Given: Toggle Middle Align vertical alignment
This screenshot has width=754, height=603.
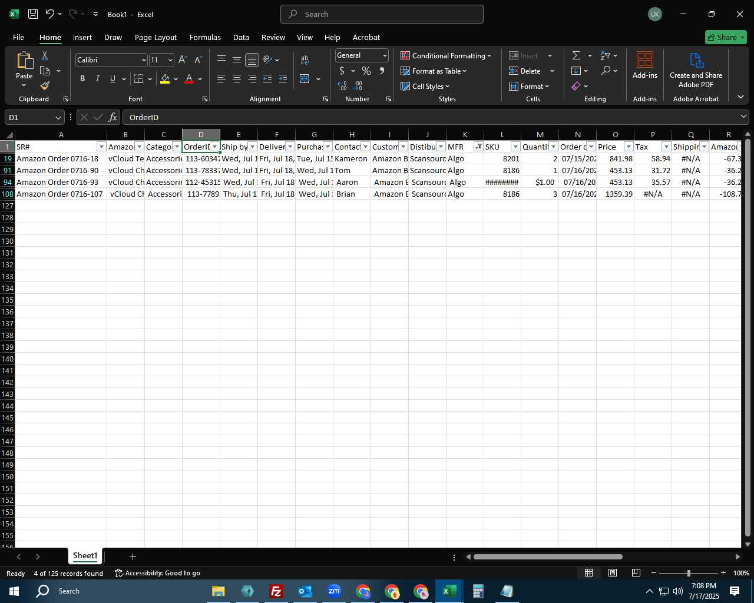Looking at the screenshot, I should coord(237,59).
